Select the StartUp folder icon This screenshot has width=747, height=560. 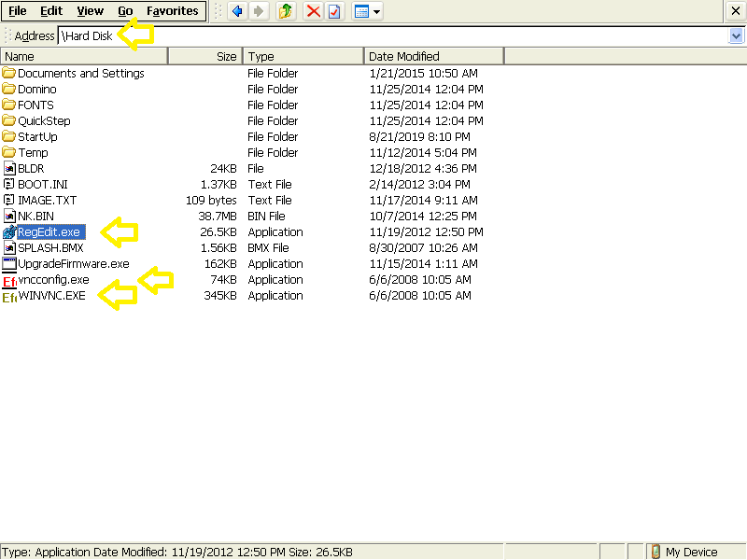click(x=8, y=136)
